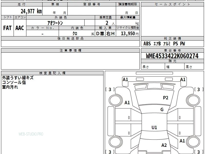Select interior color value クロ
The image size is (205, 154).
coord(75,33)
